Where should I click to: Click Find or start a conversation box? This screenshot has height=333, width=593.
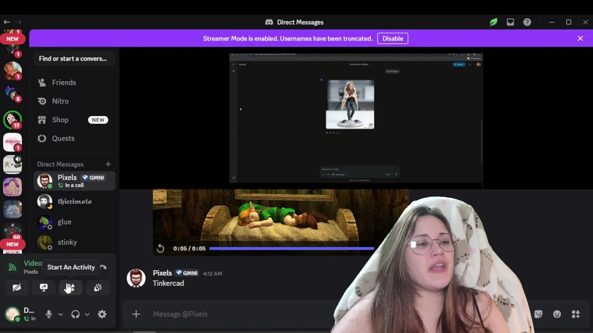(74, 59)
